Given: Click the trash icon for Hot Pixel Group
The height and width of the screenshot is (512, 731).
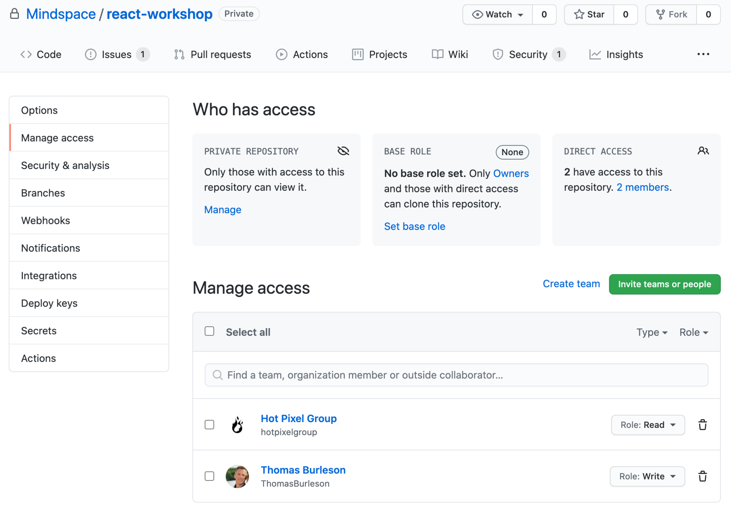Looking at the screenshot, I should pos(702,425).
